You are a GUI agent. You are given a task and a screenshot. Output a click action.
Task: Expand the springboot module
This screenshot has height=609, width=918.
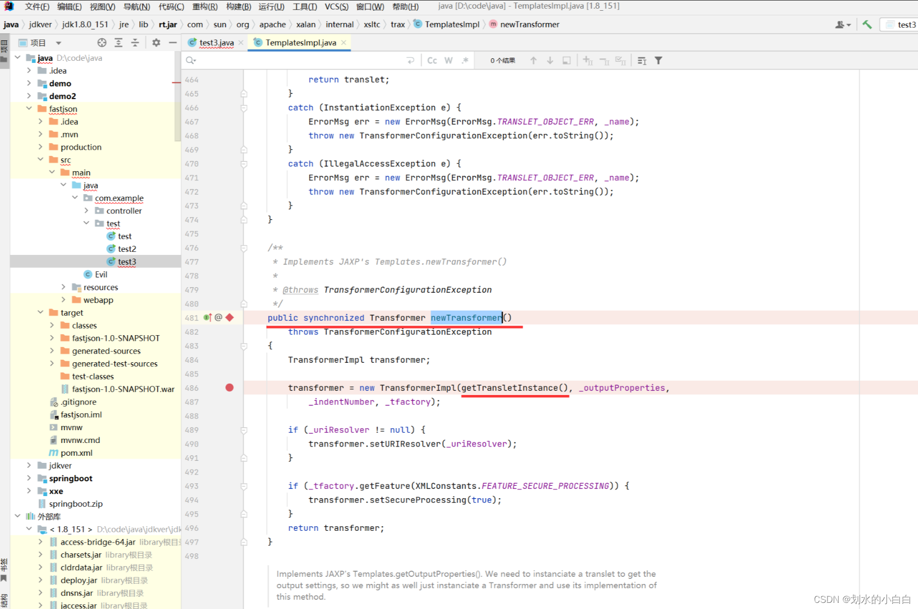[29, 478]
